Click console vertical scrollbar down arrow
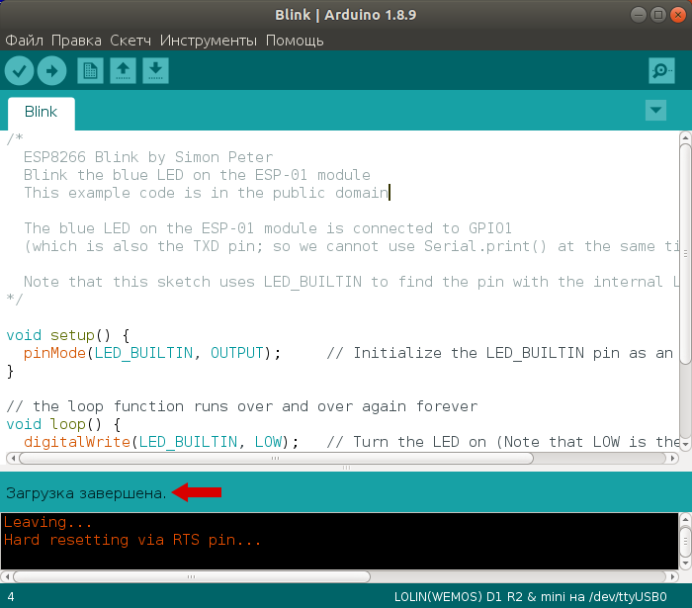 tap(685, 564)
